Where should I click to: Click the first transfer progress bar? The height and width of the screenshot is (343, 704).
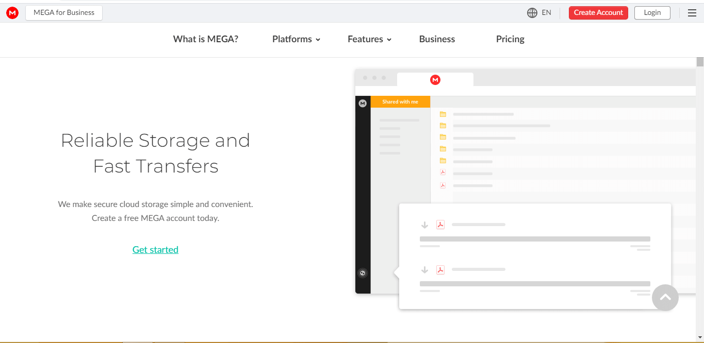535,239
